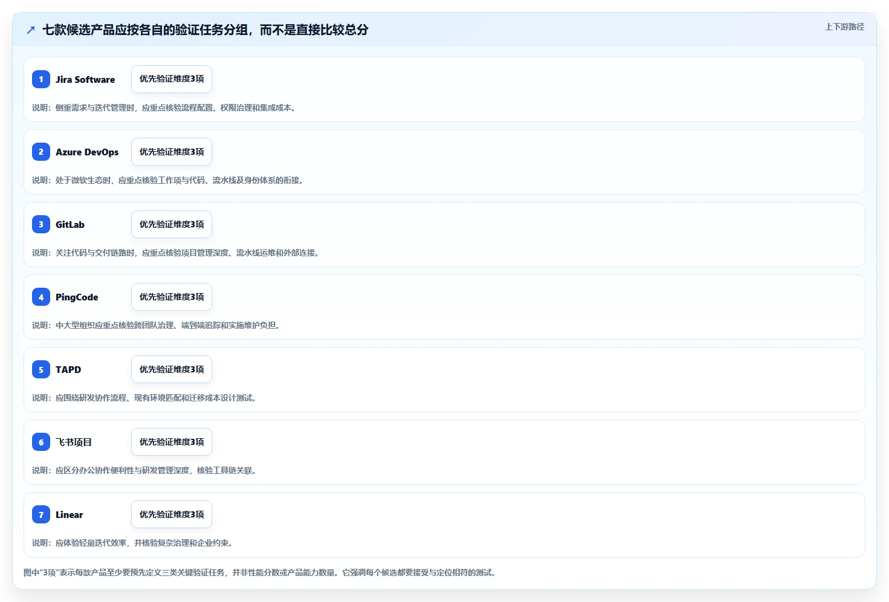Click the 上下游路径 label
This screenshot has width=889, height=602.
tap(844, 27)
